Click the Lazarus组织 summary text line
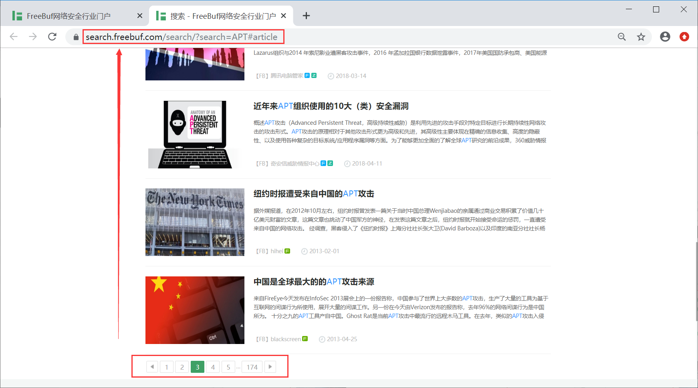698x388 pixels. [x=400, y=53]
